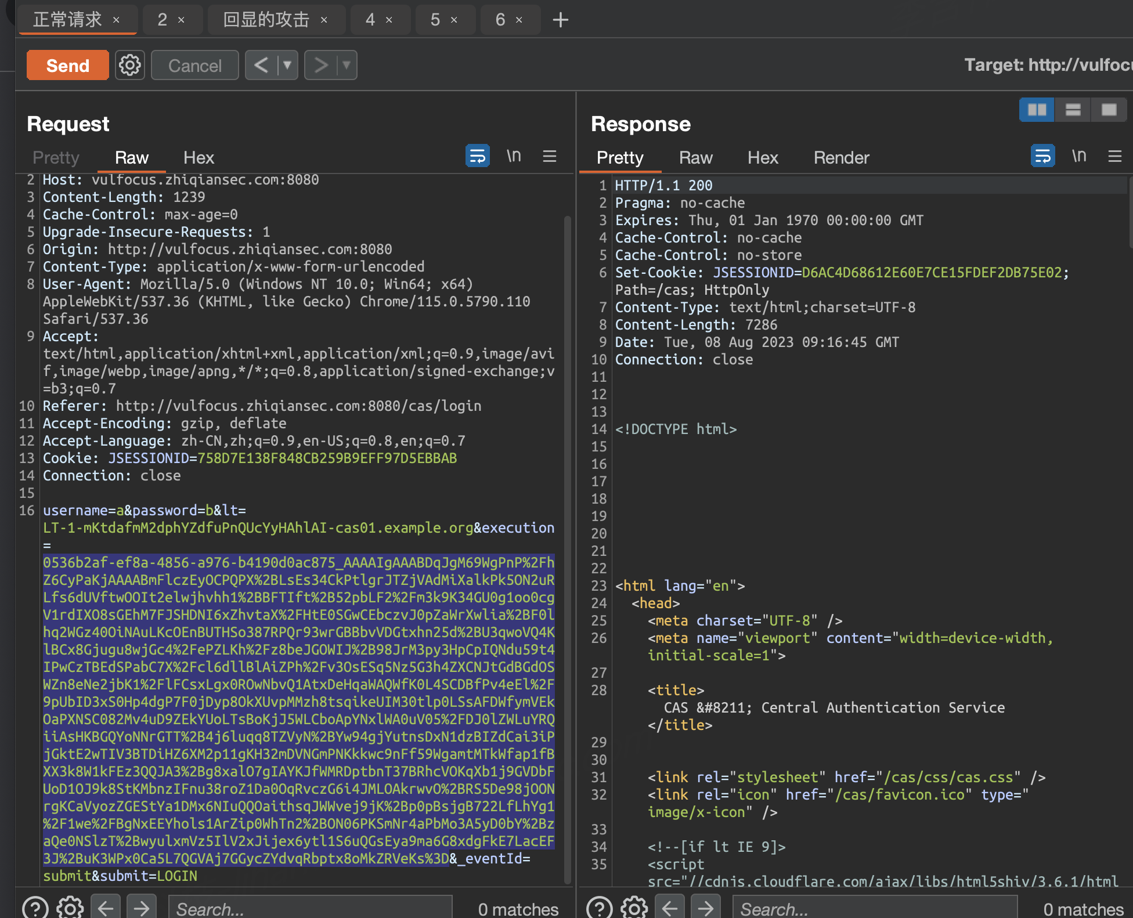The width and height of the screenshot is (1133, 918).
Task: Select the Request Pretty view tab
Action: [56, 157]
